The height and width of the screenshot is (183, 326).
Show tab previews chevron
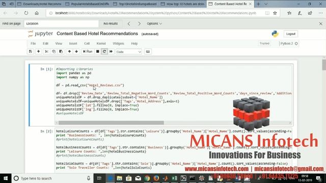click(x=266, y=4)
